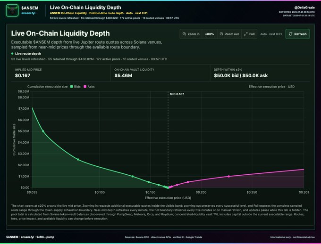Click the on-chain vault liquidity value $5.46M
Viewport: 321px width, 244px height.
123,76
